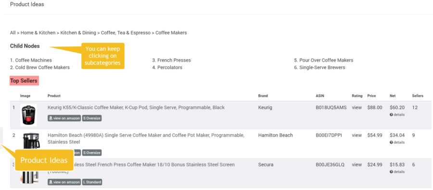The image size is (433, 190).
Task: Click the ASIN column header
Action: pos(320,96)
